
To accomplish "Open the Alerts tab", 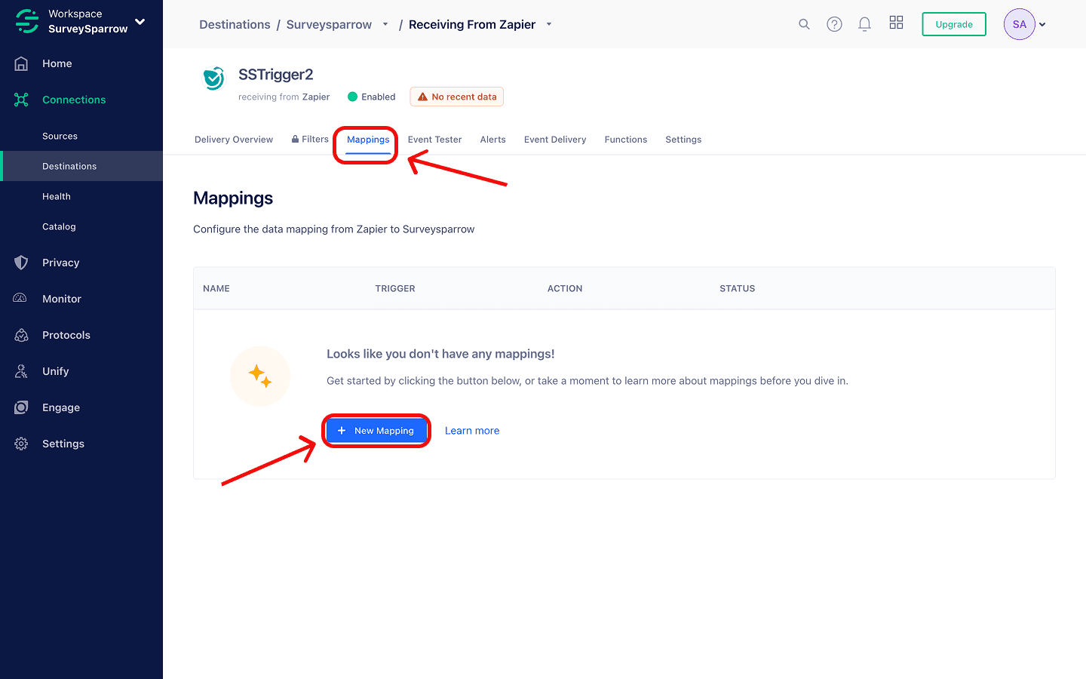I will point(493,140).
